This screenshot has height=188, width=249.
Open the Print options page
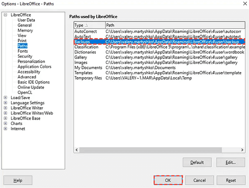pos(22,41)
